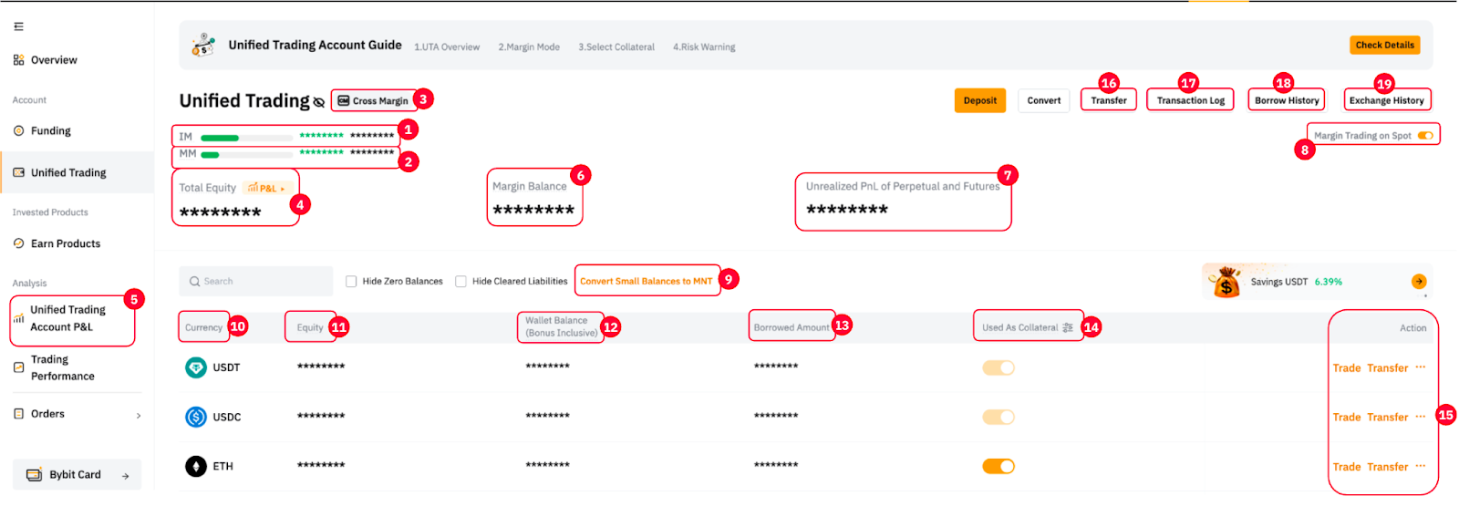Click the P&L chart icon beside Total Equity

tap(254, 188)
